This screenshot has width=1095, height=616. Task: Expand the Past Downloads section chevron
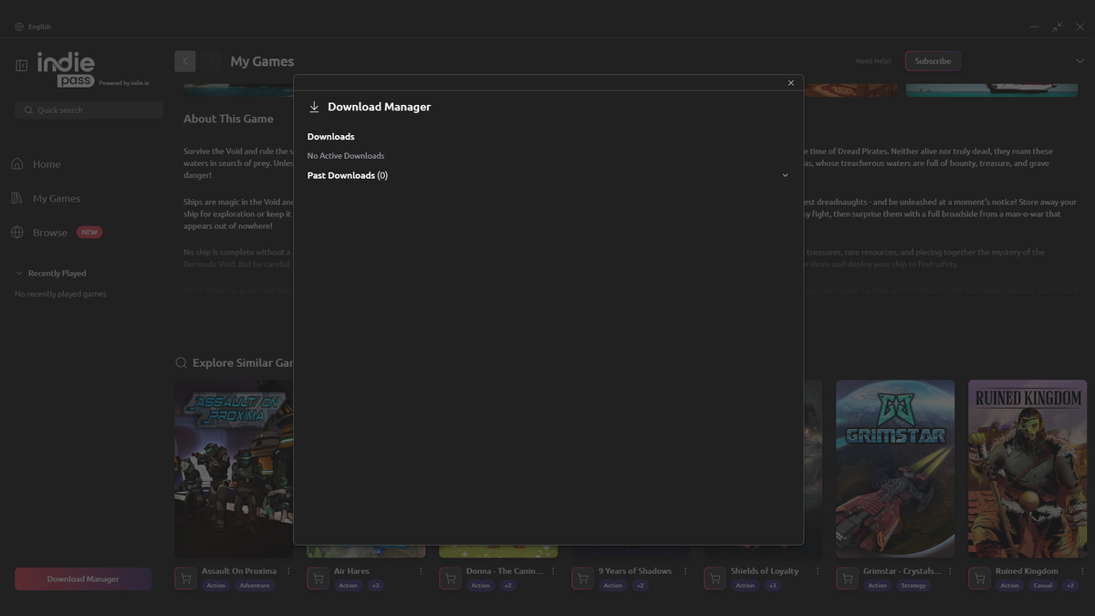point(785,175)
